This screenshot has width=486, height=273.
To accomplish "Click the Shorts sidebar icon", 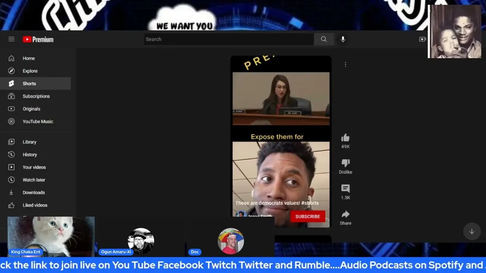I will coord(11,83).
